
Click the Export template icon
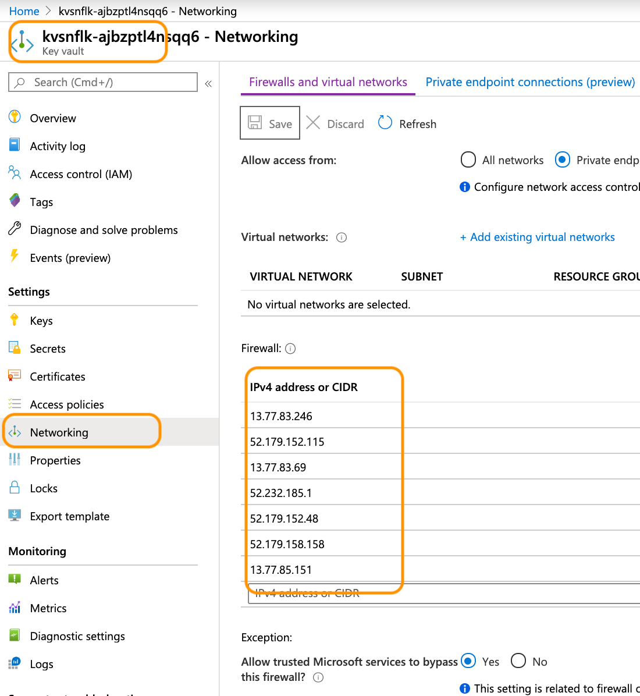tap(15, 515)
